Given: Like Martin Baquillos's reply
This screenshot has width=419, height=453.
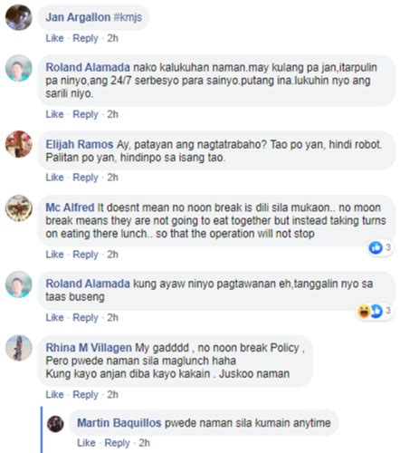Looking at the screenshot, I should point(86,443).
